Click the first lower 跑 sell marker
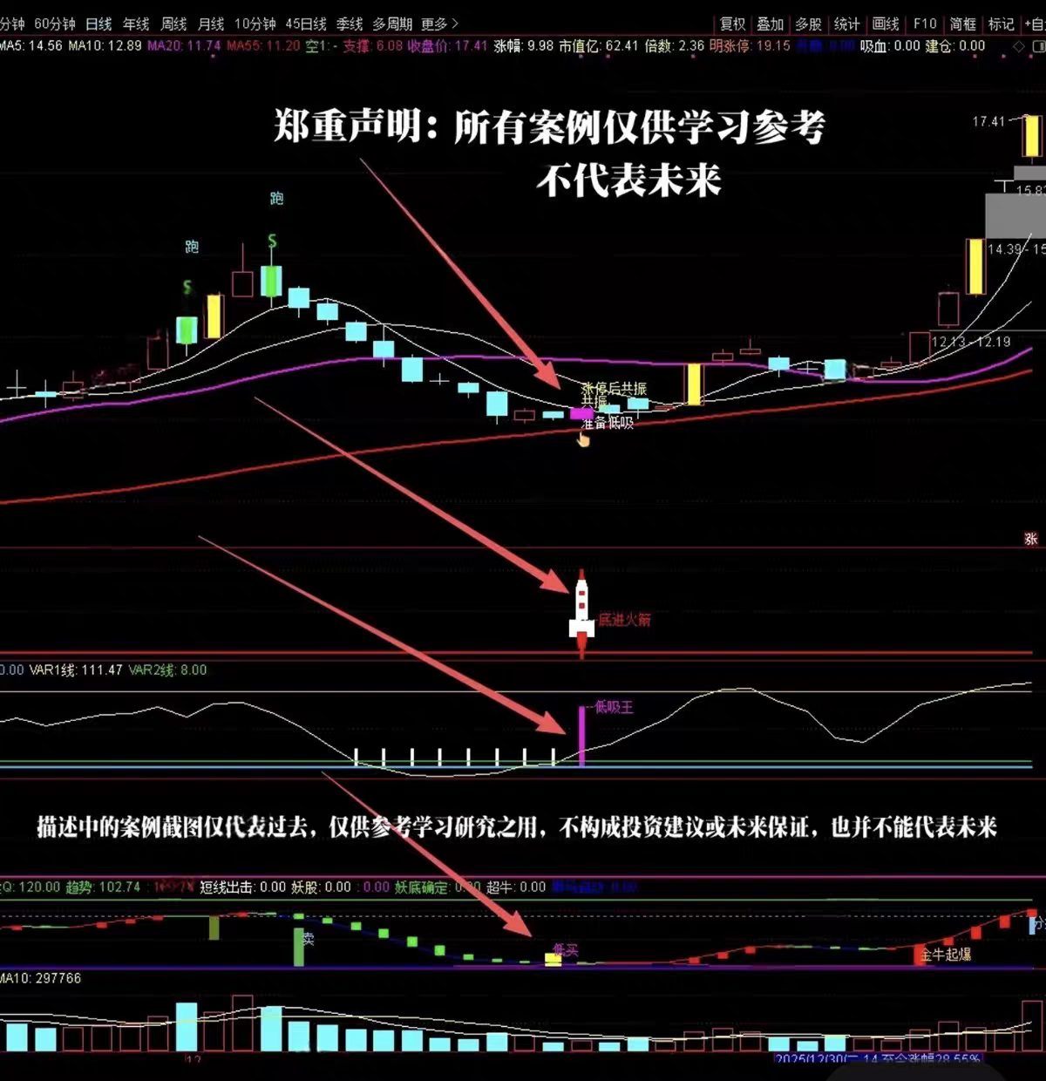The width and height of the screenshot is (1046, 1081). (192, 247)
